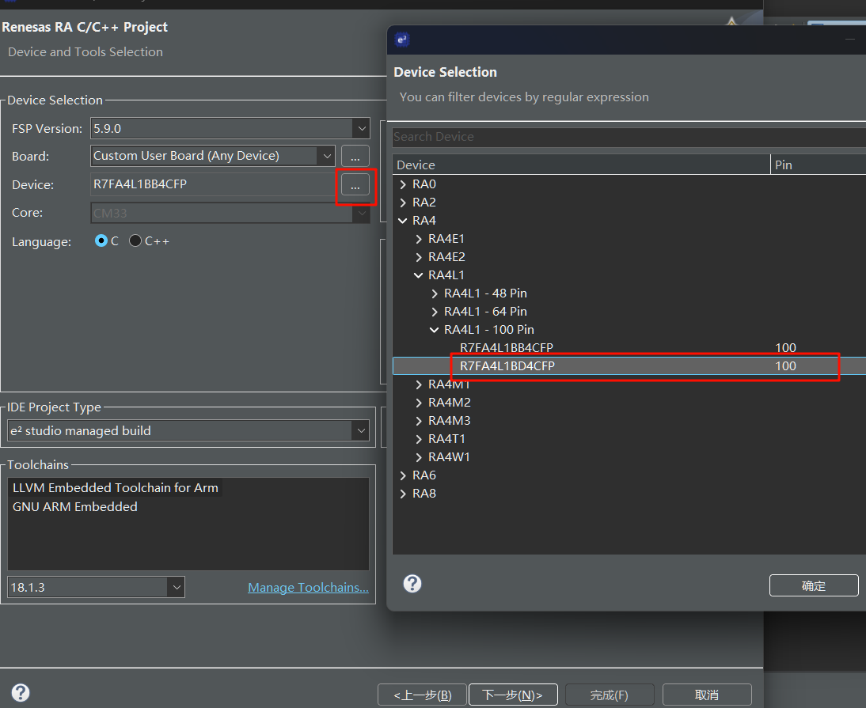Click the Device field showing R7FA4L1BB4CFP
This screenshot has height=708, width=866.
pos(213,185)
